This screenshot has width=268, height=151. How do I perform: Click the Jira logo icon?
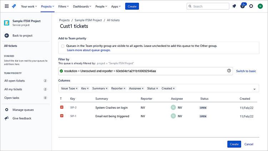[14, 6]
